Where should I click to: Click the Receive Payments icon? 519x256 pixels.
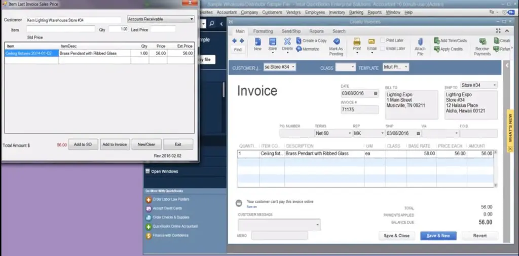(482, 43)
